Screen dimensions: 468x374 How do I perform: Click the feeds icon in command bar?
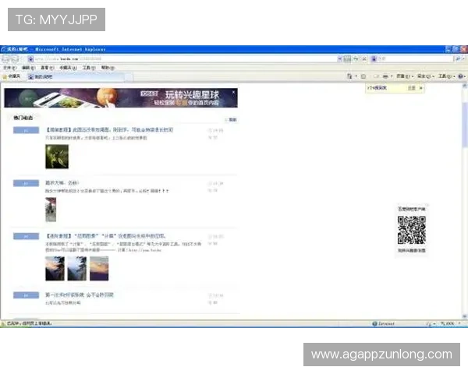(363, 76)
